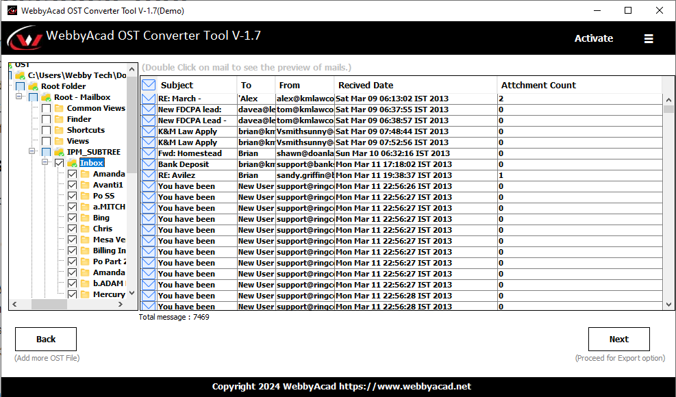Click sender 'shawn@doanla' cell
This screenshot has height=397, width=676.
(x=305, y=153)
